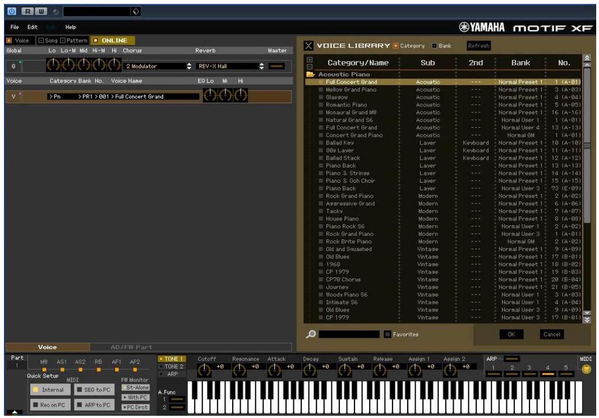
Task: Collapse the Acoustic Piano folder
Action: 310,75
